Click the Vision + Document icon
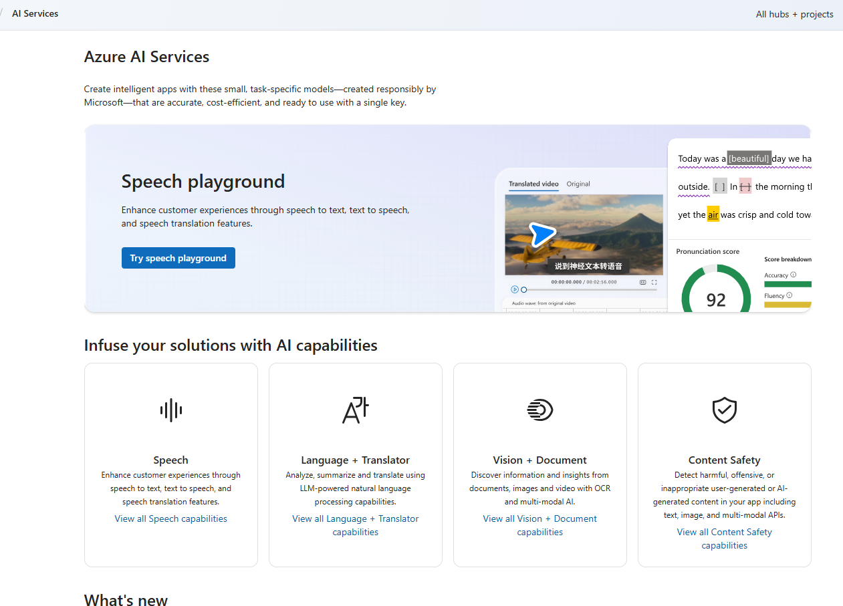This screenshot has height=606, width=843. (x=540, y=410)
